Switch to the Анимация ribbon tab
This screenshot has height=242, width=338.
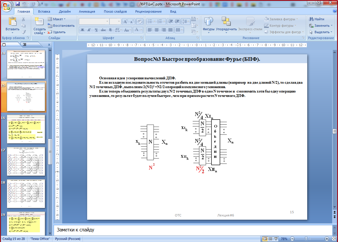[87, 11]
